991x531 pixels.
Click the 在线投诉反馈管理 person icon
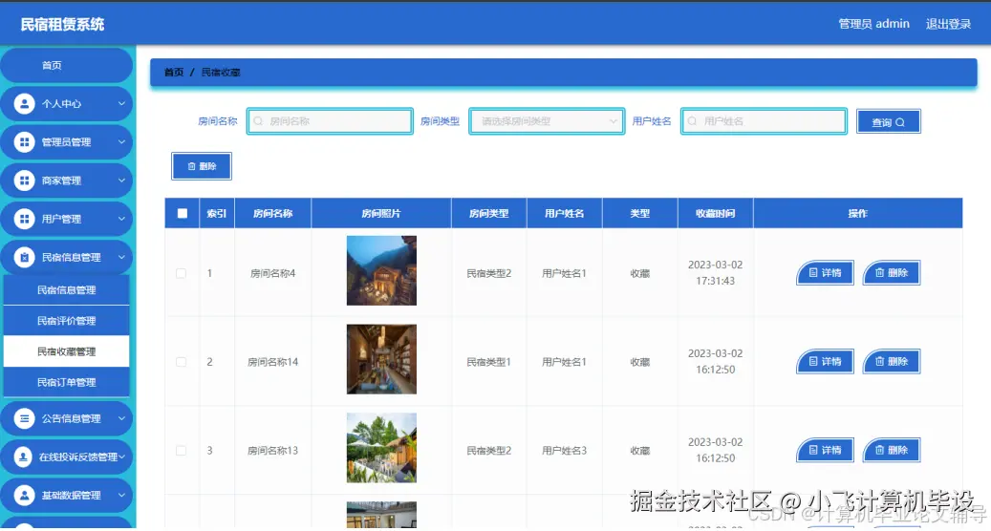pos(24,457)
